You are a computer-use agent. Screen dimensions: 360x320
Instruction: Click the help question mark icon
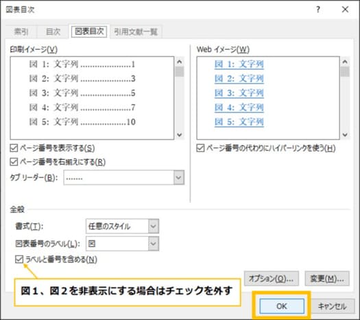pos(318,10)
